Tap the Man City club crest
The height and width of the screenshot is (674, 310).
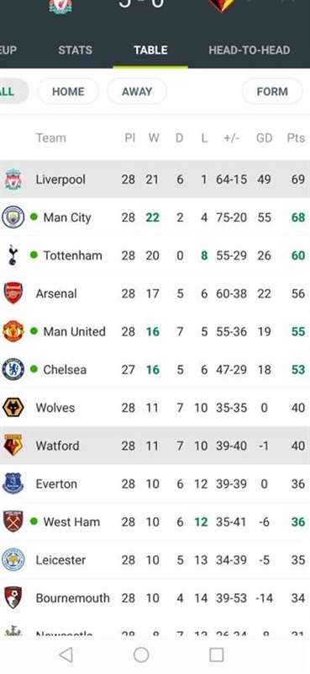point(13,217)
